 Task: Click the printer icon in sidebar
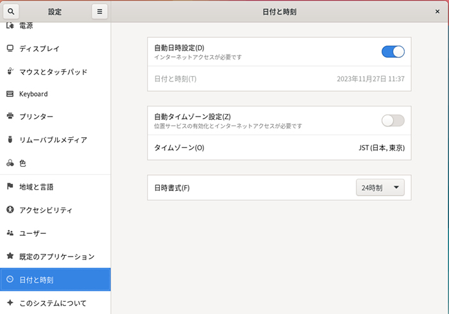[x=10, y=117]
